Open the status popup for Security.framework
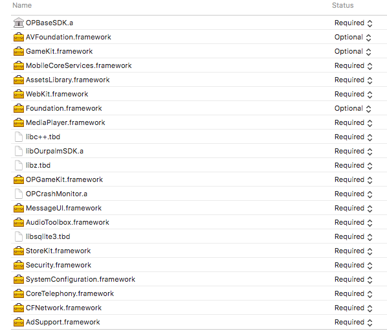This screenshot has width=387, height=331. [x=353, y=266]
